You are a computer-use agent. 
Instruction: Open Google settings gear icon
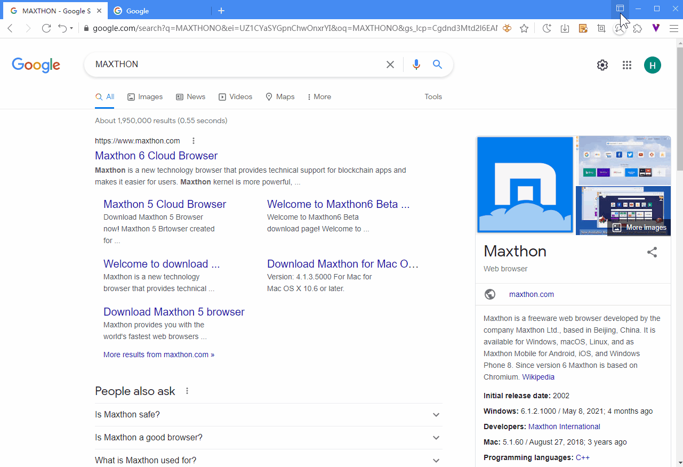pos(602,65)
